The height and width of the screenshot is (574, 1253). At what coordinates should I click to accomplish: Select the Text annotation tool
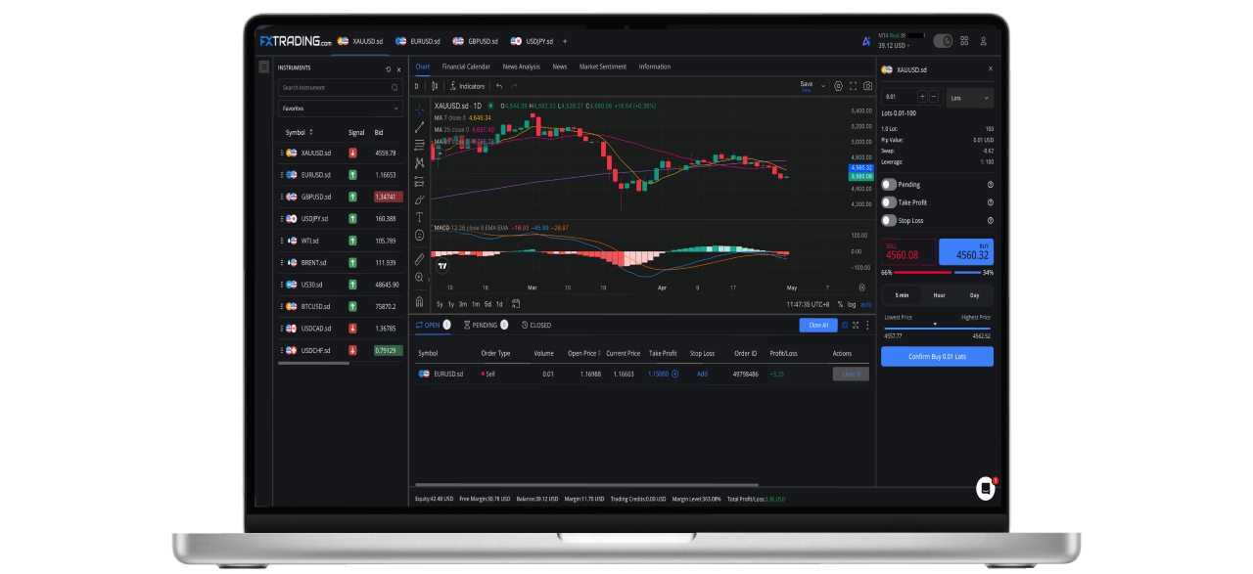pyautogui.click(x=420, y=217)
